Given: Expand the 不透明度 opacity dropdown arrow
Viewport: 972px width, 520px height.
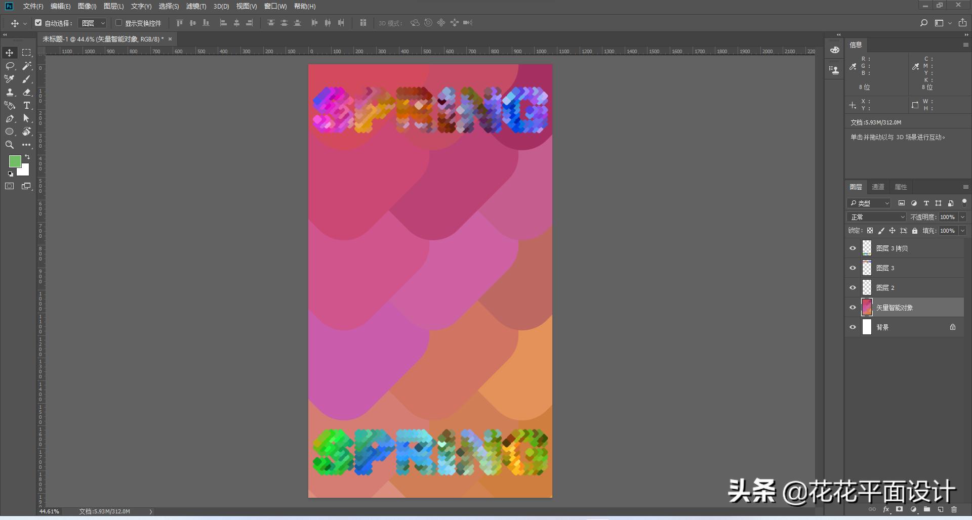Looking at the screenshot, I should (962, 217).
